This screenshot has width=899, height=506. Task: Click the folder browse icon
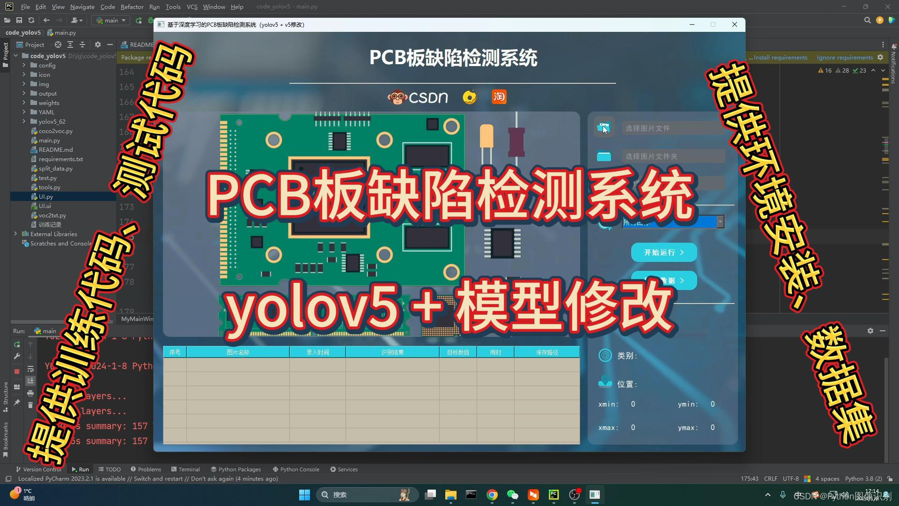click(603, 156)
